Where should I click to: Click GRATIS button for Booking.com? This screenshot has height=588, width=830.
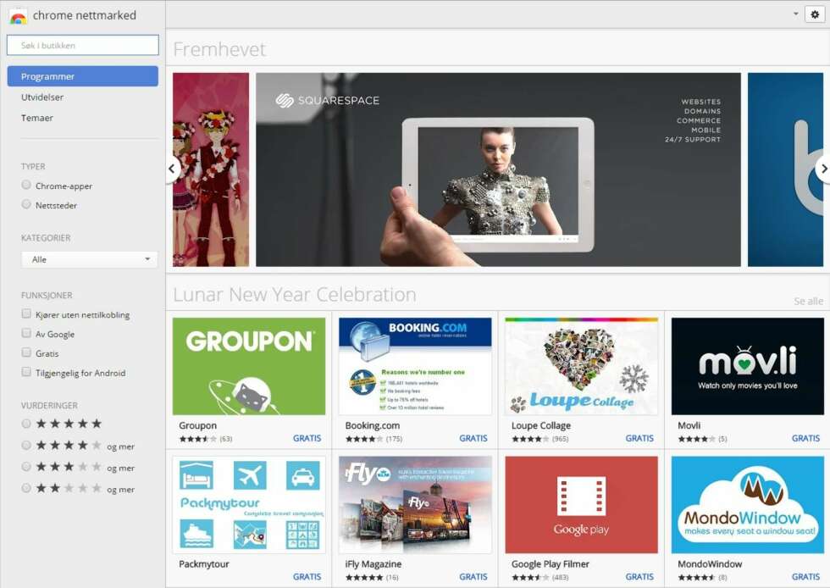pyautogui.click(x=473, y=438)
